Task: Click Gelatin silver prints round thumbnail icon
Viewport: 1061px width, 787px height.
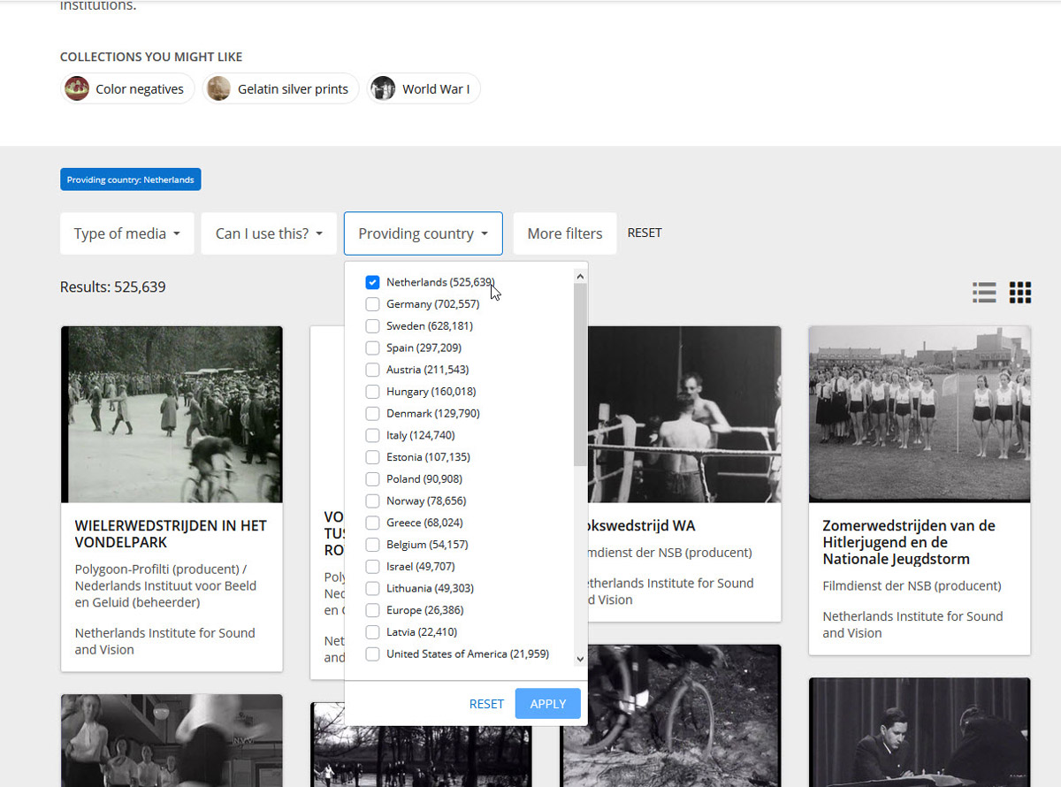Action: click(218, 88)
